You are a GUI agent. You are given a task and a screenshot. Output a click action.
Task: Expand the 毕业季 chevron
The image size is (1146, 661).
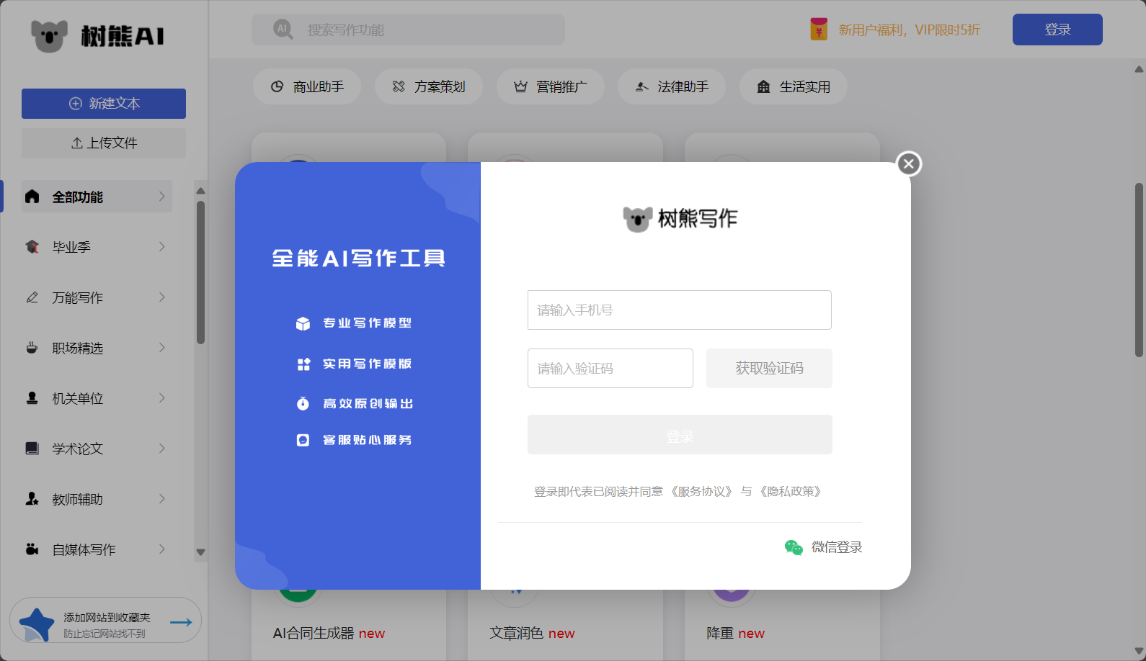(162, 247)
